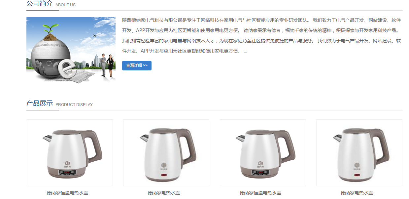Click the 公司简介 section heading

(x=40, y=4)
